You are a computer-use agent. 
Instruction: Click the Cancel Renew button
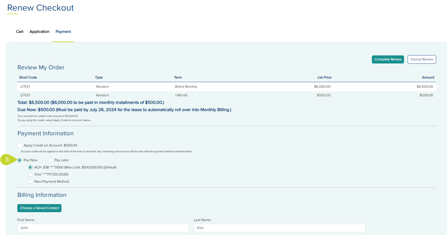point(422,59)
